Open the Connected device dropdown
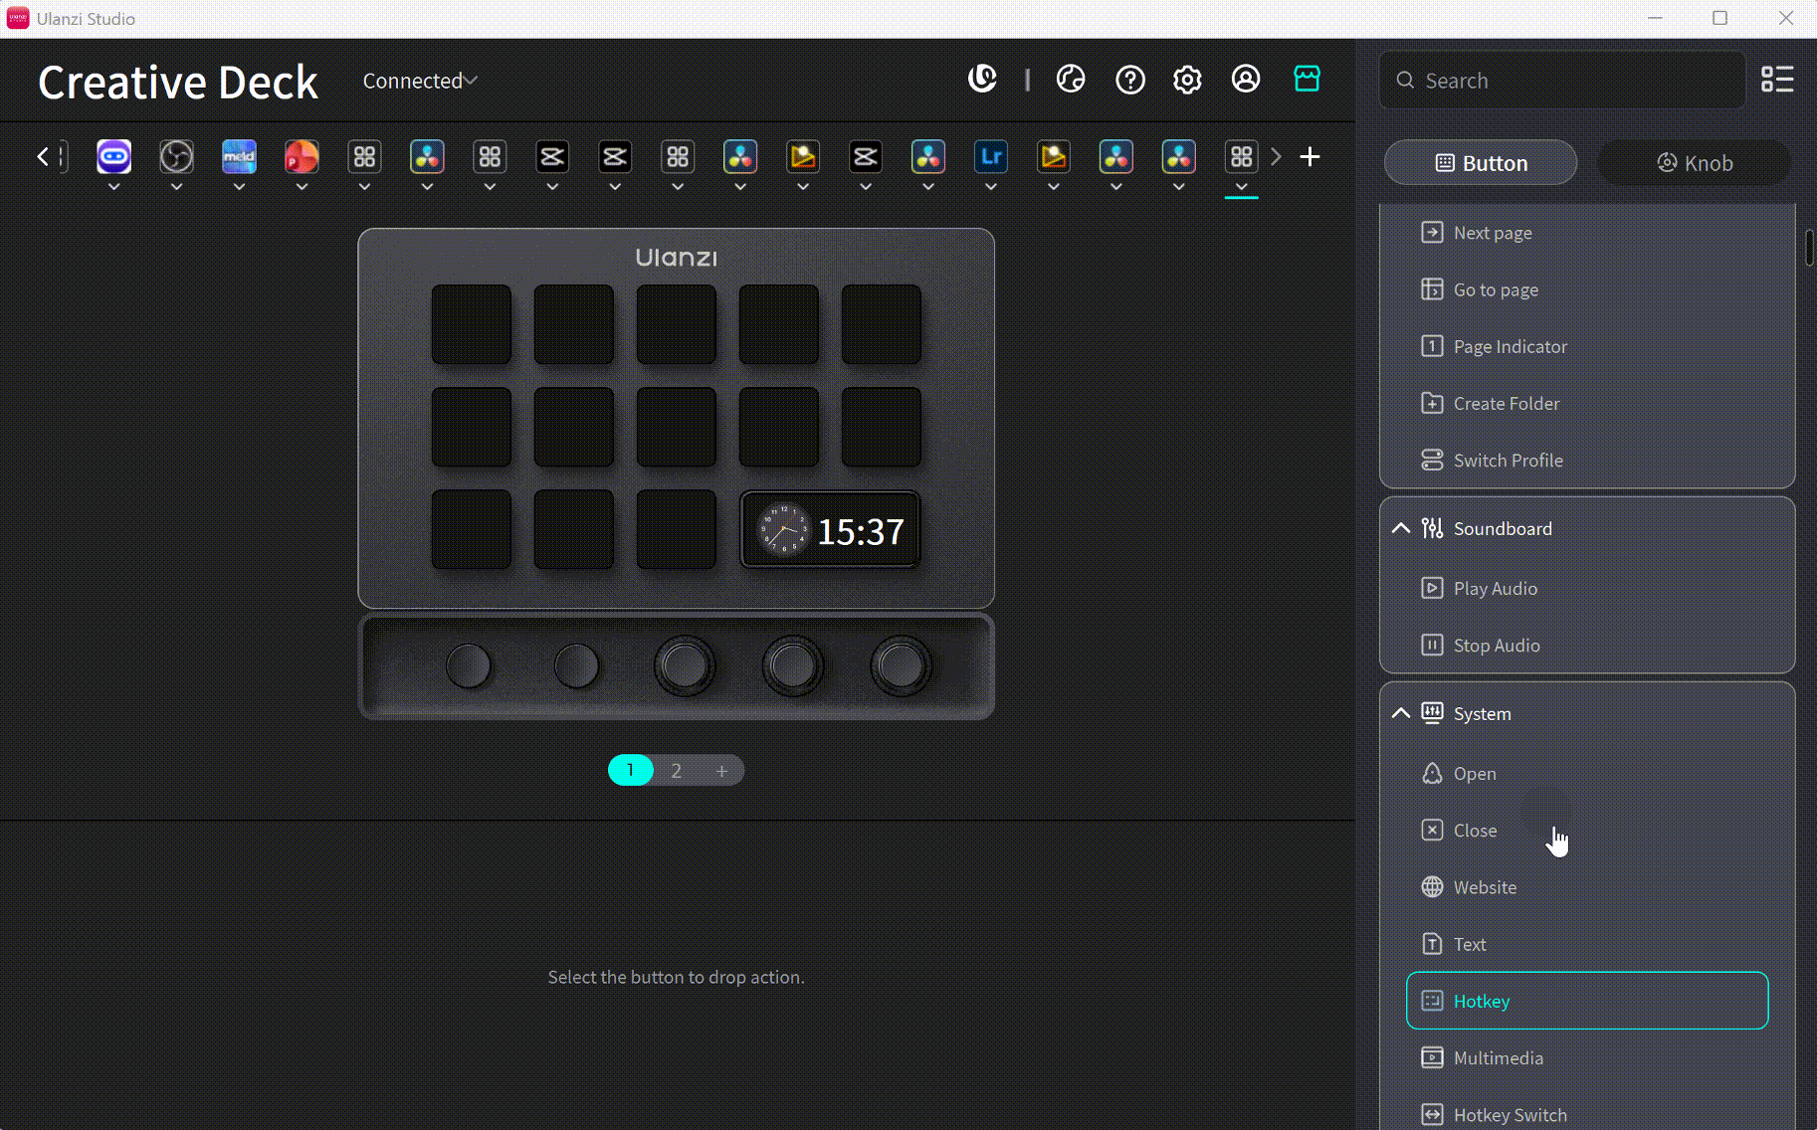1817x1130 pixels. 419,81
